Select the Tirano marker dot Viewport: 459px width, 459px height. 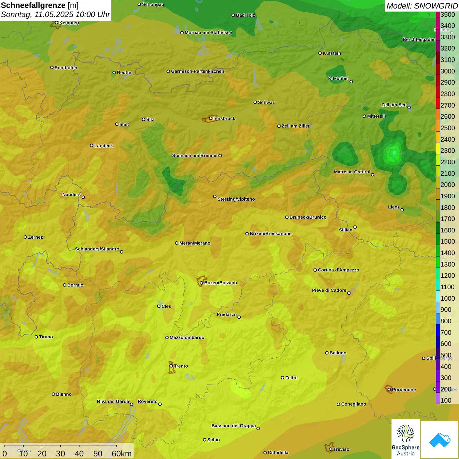coord(36,337)
